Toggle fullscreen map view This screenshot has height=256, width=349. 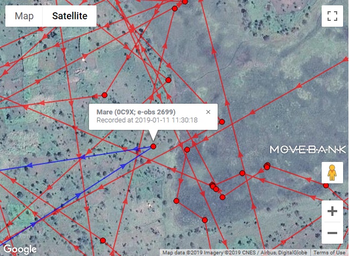[x=332, y=16]
